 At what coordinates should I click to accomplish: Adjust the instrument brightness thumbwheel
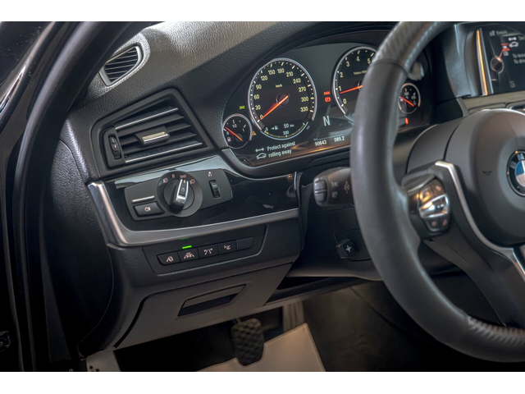[x=215, y=189]
